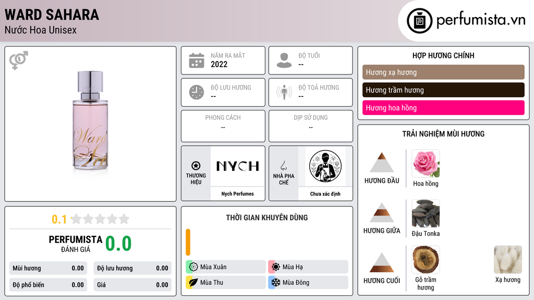
Task: Click the Ward Sahara perfume bottle image
Action: [90, 121]
